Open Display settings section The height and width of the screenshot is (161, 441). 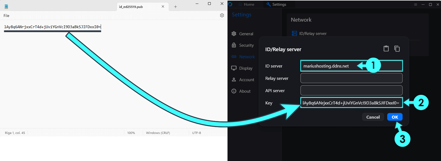click(242, 68)
